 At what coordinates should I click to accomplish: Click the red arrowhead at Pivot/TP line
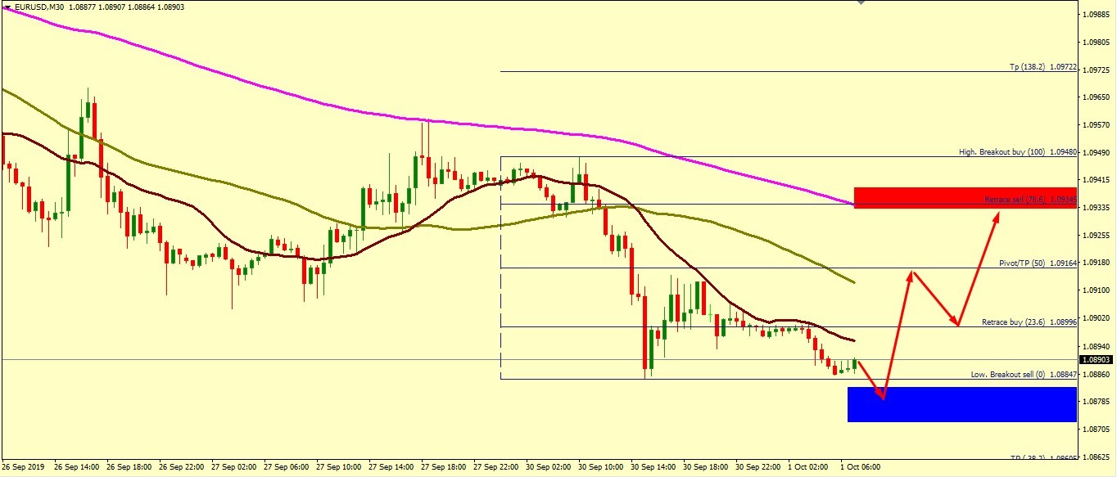[x=911, y=274]
